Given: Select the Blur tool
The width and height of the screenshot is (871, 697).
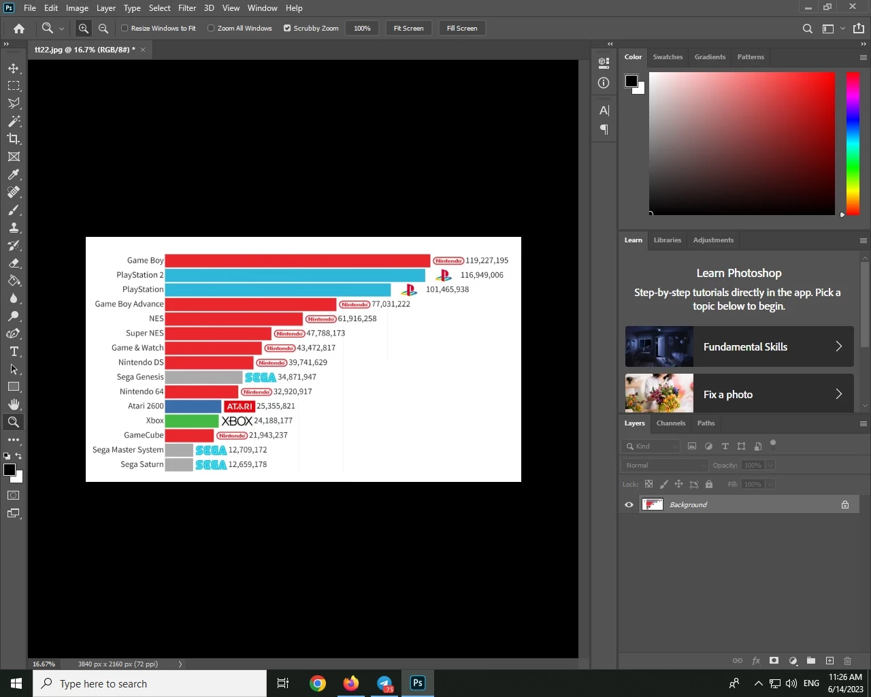Looking at the screenshot, I should tap(14, 299).
